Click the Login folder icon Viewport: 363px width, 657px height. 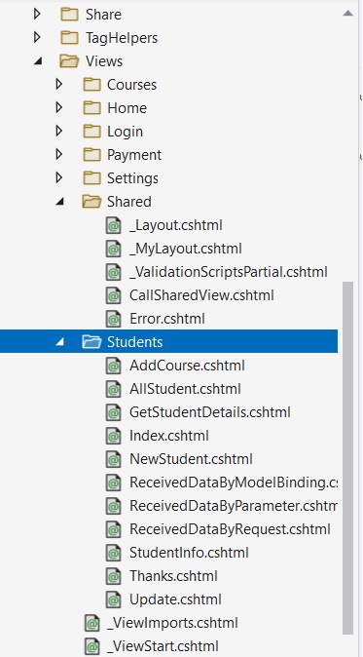click(92, 132)
